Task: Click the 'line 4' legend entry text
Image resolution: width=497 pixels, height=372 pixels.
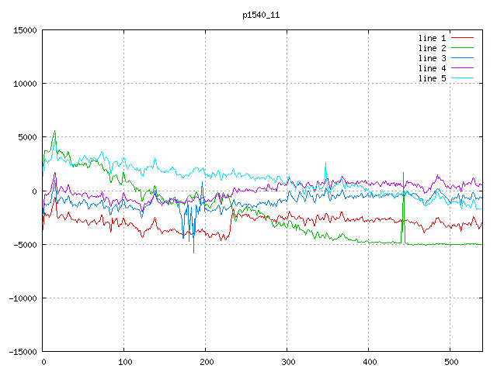Action: tap(432, 68)
